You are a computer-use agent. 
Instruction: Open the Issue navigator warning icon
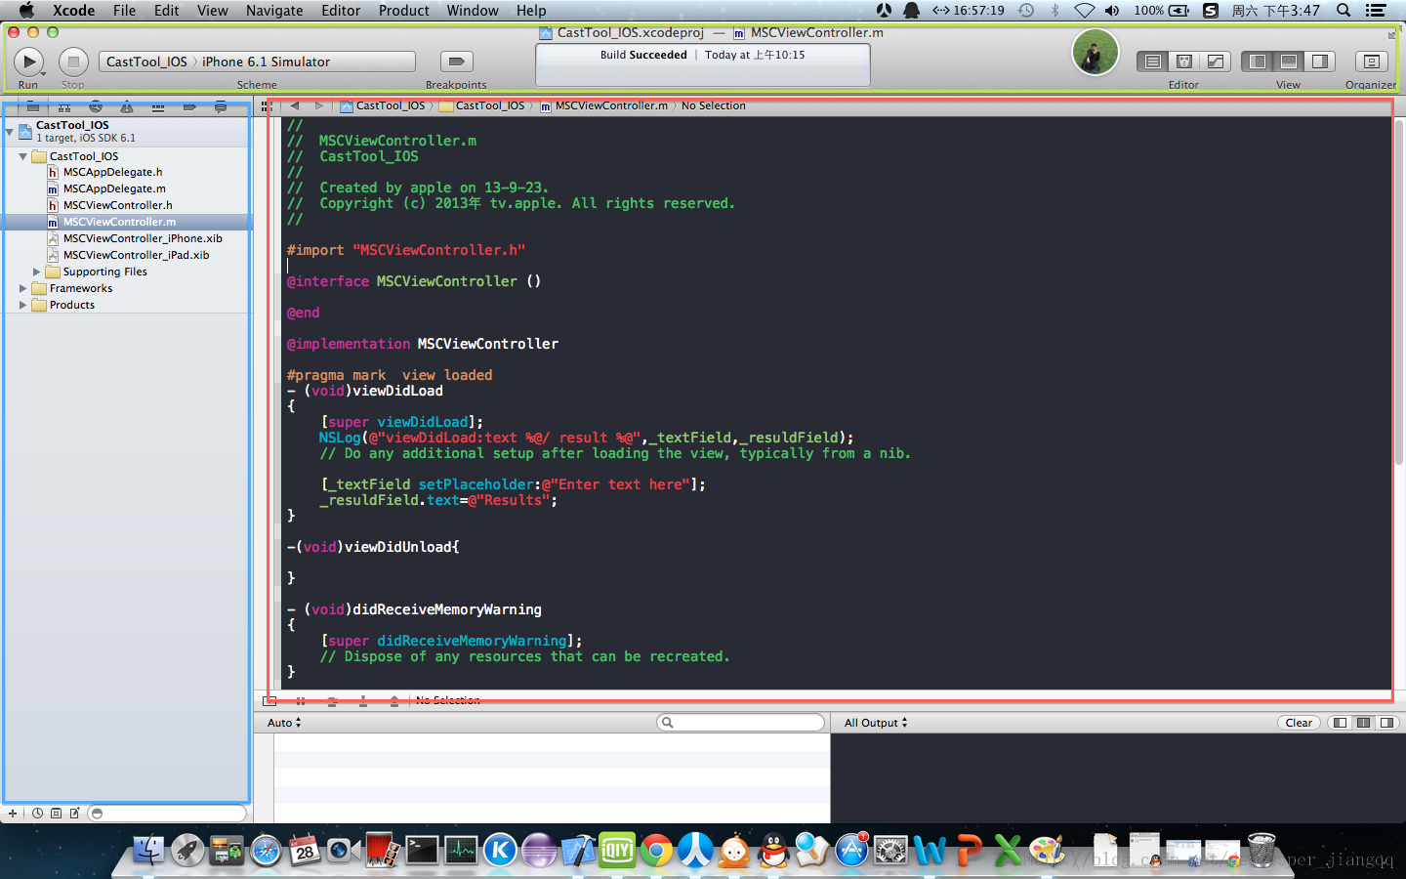(x=127, y=106)
